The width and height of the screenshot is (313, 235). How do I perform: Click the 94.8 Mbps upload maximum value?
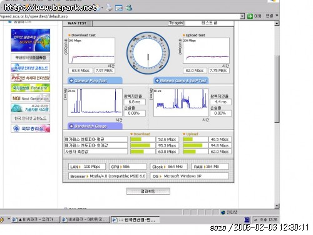coord(220,145)
